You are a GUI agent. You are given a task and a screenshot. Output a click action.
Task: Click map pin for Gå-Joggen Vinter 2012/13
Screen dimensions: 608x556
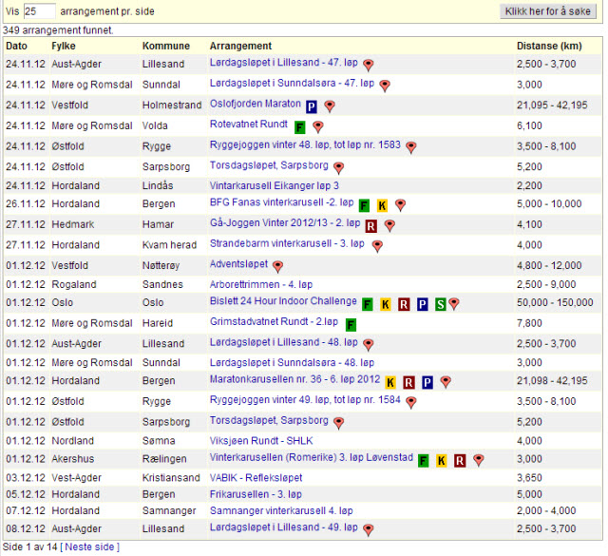tap(389, 226)
